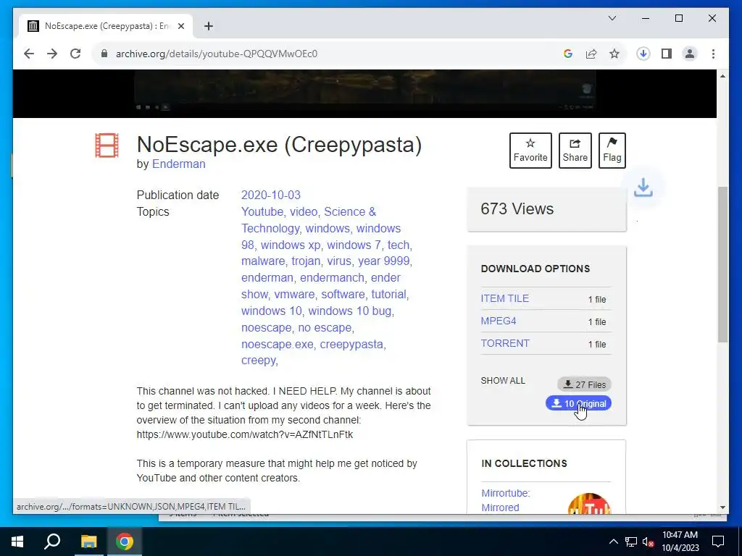Download the TORRENT file
742x556 pixels.
(505, 343)
